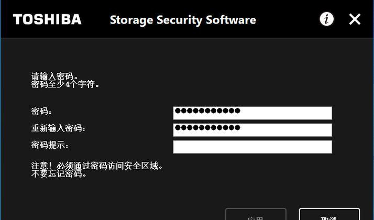Viewport: 374px width, 220px height.
Task: Click the 密码提示: field label
Action: (x=50, y=145)
